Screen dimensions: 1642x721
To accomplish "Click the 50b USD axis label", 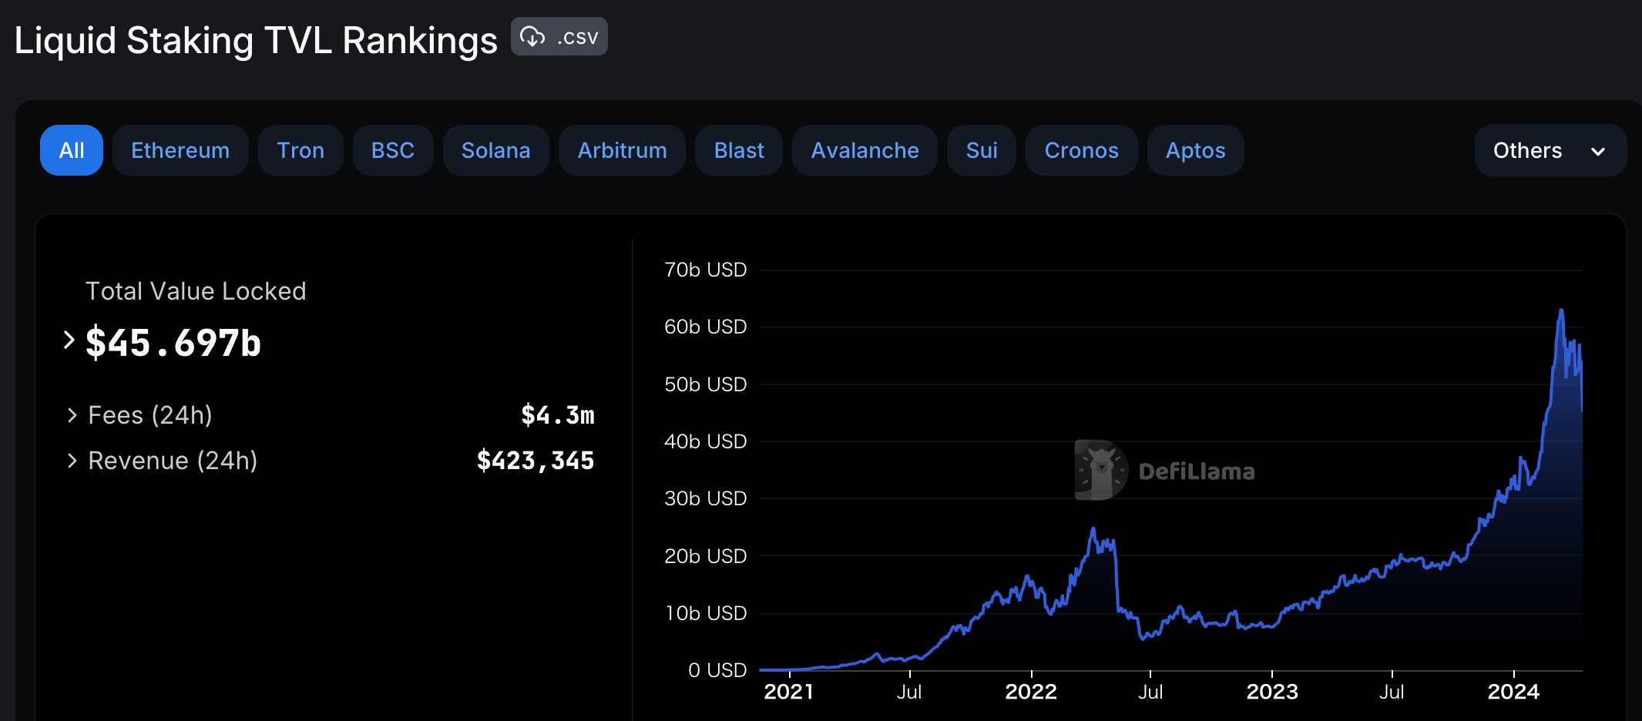I will 706,384.
